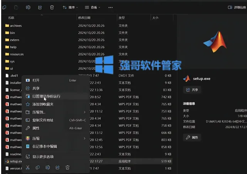Select the bin folder
The width and height of the screenshot is (247, 174).
(x=10, y=33)
